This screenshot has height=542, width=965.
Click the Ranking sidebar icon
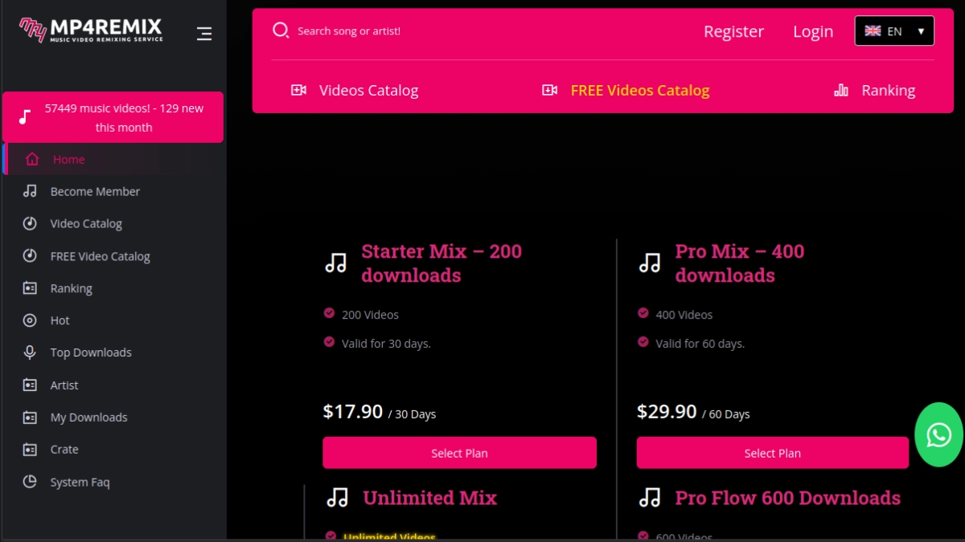coord(30,288)
